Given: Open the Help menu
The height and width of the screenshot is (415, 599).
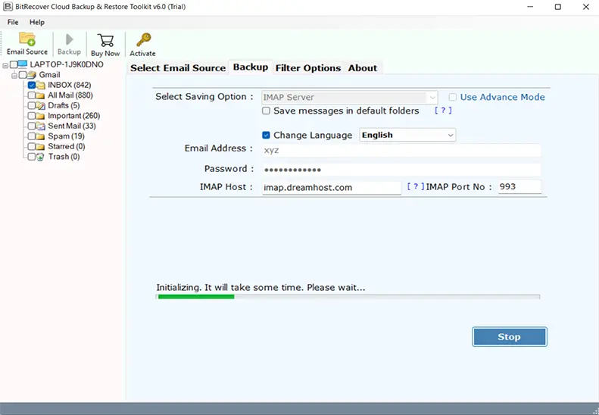Looking at the screenshot, I should pos(36,22).
